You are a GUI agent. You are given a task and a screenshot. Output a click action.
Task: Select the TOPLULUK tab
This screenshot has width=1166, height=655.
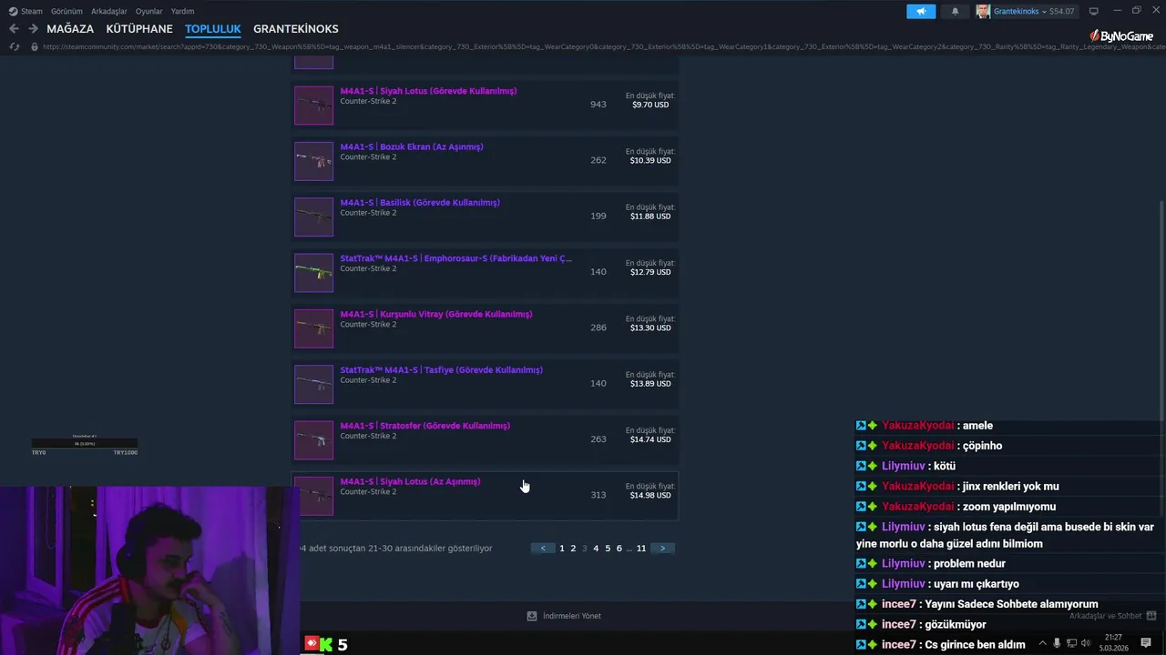click(x=213, y=29)
